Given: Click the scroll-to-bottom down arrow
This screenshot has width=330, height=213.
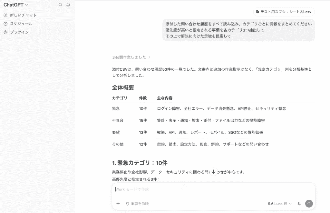Looking at the screenshot, I should pos(213,171).
